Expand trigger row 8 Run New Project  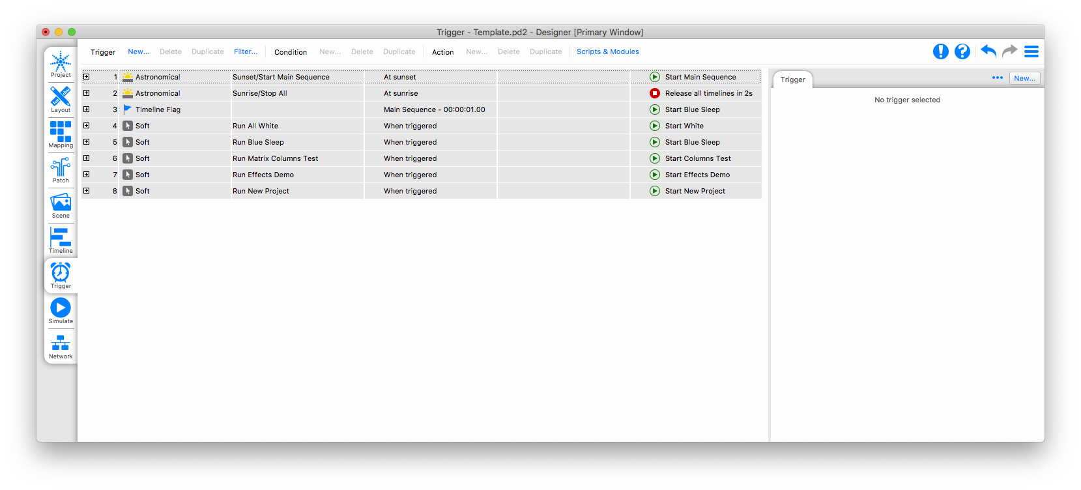tap(86, 191)
